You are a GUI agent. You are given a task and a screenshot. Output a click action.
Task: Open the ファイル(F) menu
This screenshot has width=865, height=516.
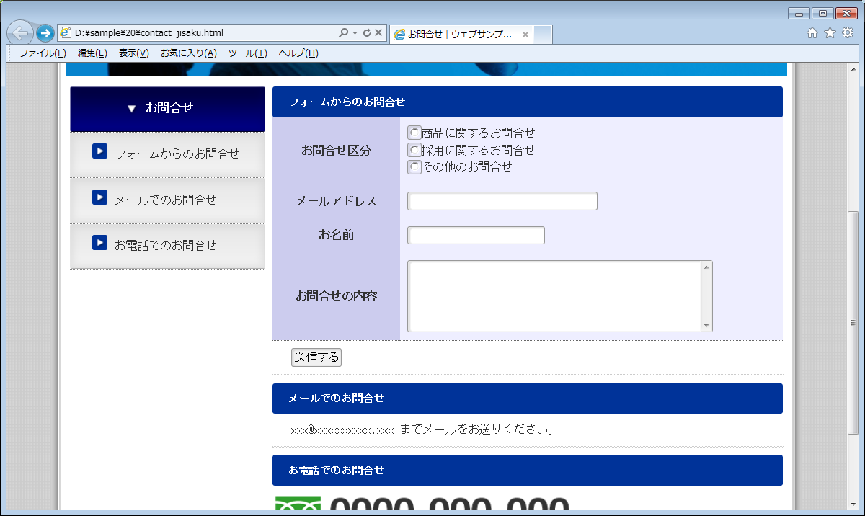click(x=43, y=53)
